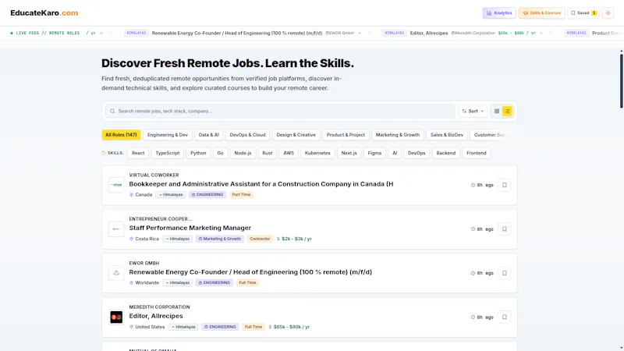Bookmark the Staff Performance Marketing Manager job
The width and height of the screenshot is (624, 351).
point(504,229)
